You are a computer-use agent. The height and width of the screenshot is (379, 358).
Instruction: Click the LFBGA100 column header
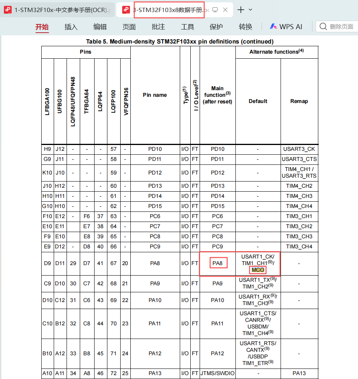tap(47, 101)
